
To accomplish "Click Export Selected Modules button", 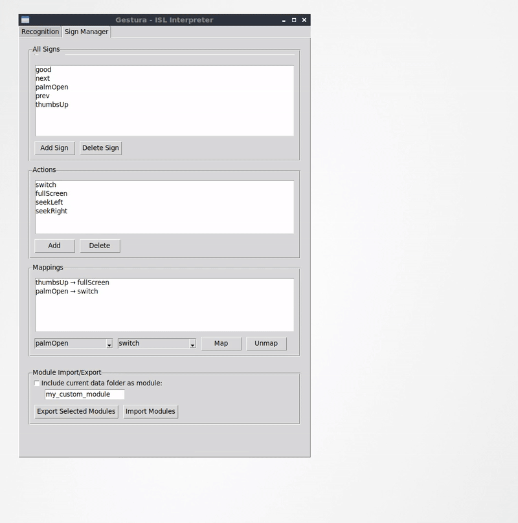I will (76, 412).
